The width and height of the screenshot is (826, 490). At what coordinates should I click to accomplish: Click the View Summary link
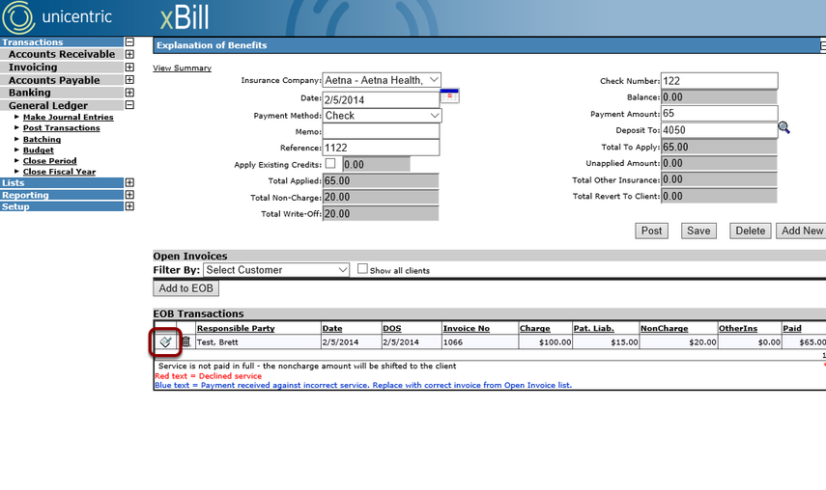182,68
